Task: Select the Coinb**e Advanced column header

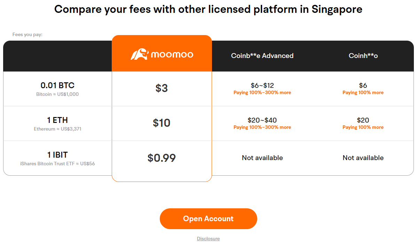Action: click(x=262, y=56)
